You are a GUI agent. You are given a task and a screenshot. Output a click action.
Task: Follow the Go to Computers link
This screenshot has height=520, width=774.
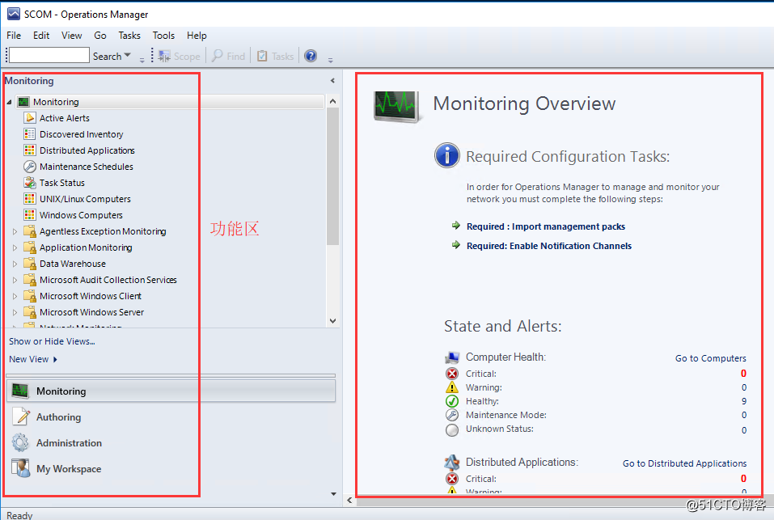pos(711,358)
